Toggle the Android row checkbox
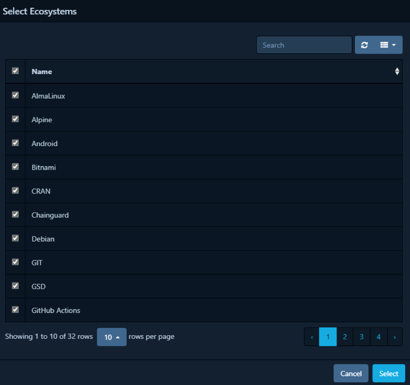 [x=15, y=143]
